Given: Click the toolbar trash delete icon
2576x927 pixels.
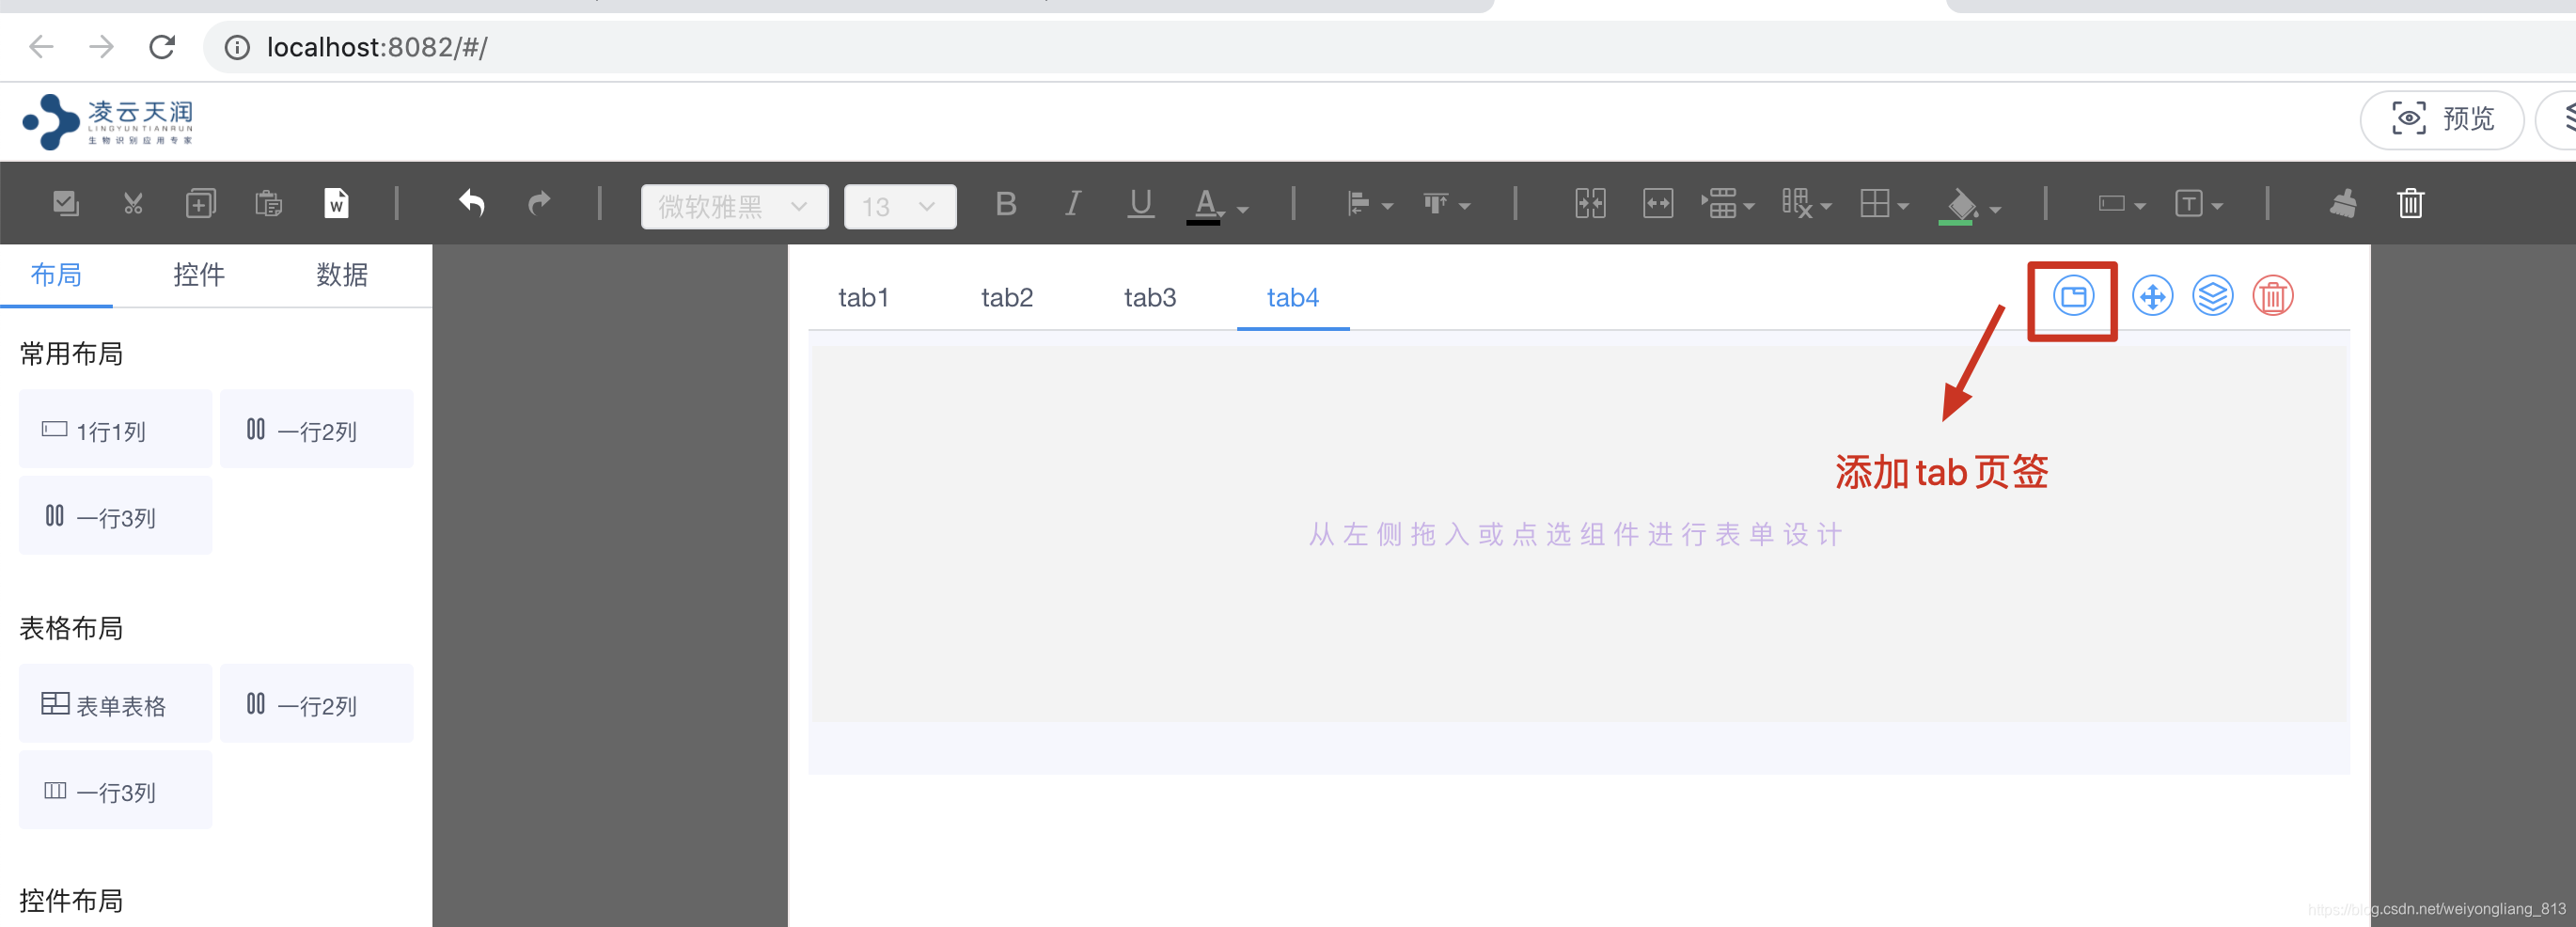Looking at the screenshot, I should click(x=2411, y=204).
